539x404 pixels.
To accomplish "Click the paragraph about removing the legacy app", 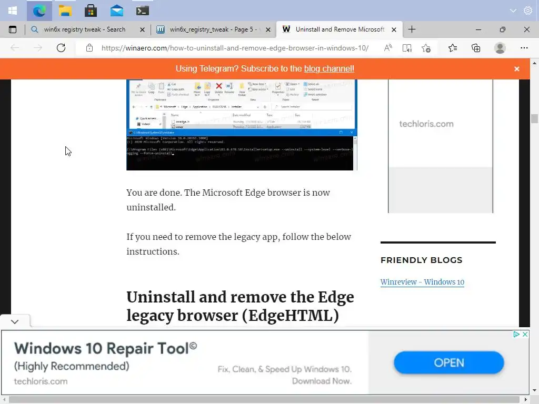I will pos(239,244).
